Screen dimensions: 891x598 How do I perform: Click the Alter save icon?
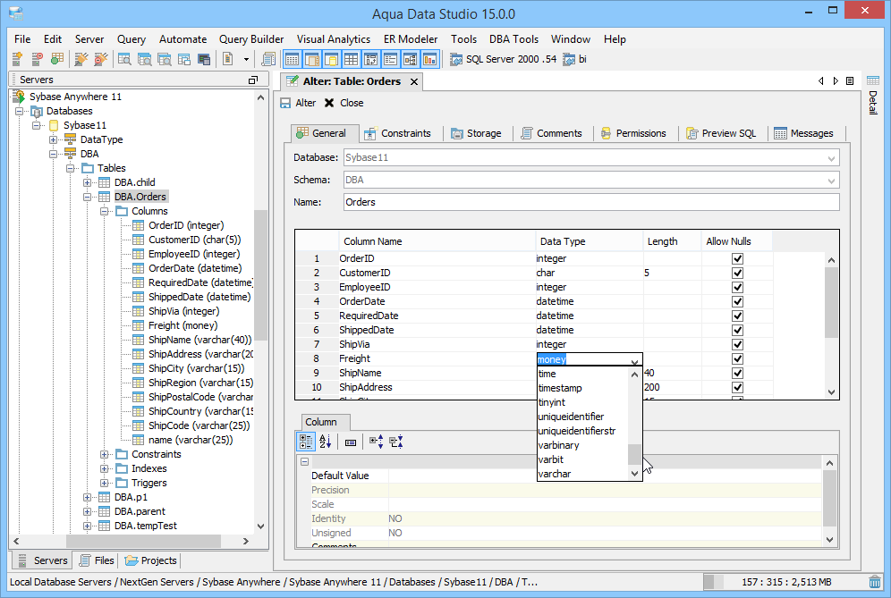click(285, 103)
